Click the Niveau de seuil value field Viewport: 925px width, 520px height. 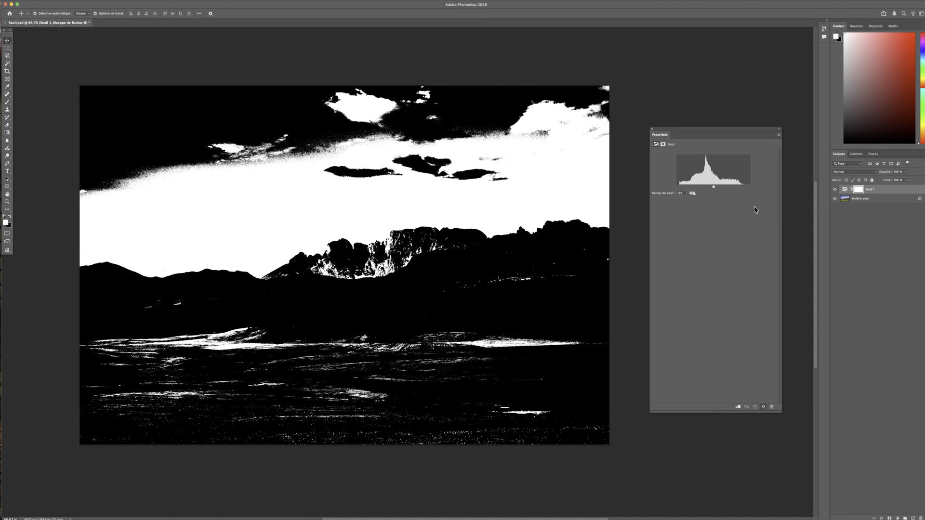coord(680,193)
